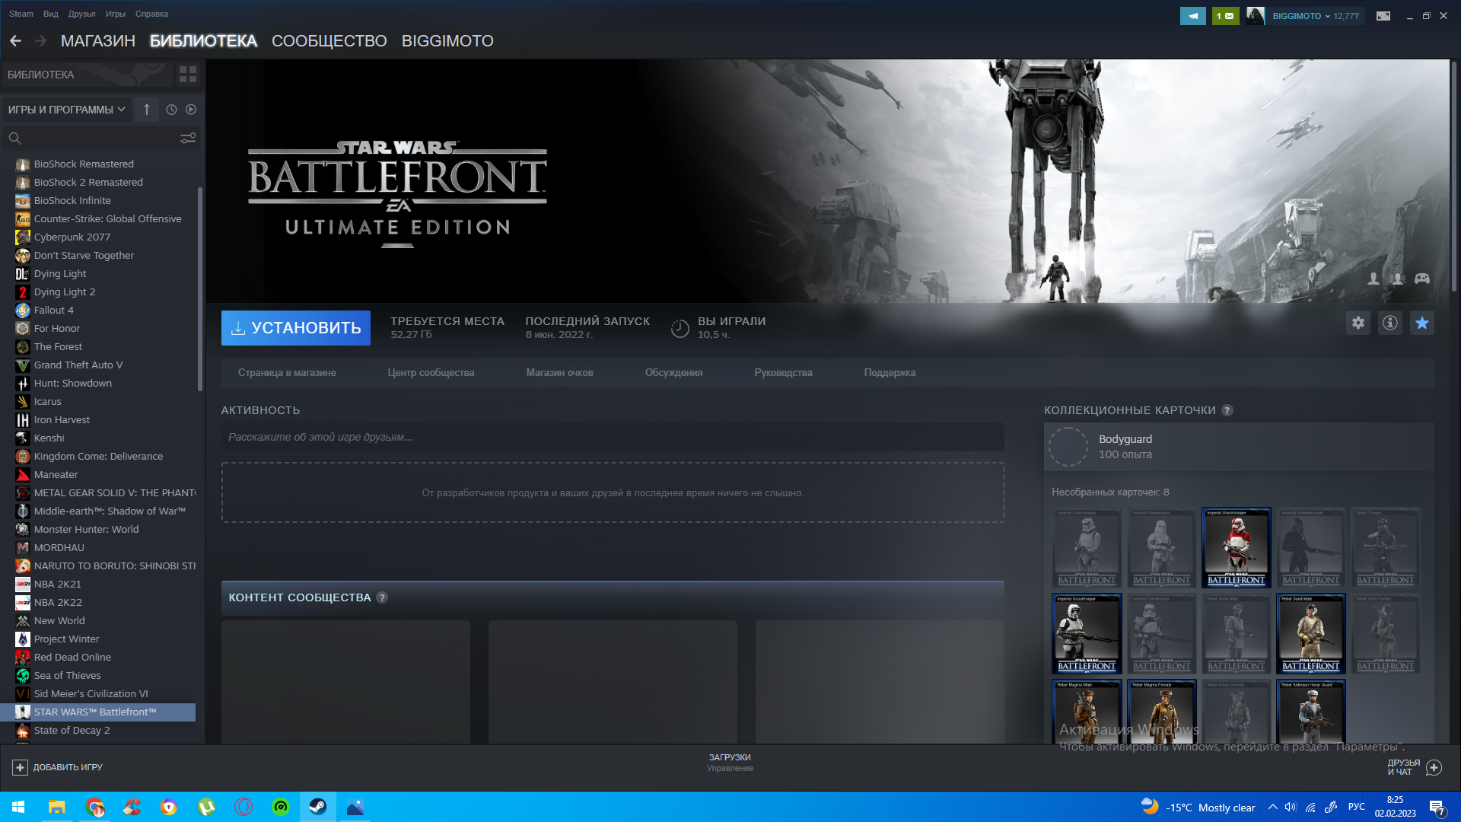Open the volume control in system tray
Image resolution: width=1461 pixels, height=822 pixels.
tap(1291, 807)
